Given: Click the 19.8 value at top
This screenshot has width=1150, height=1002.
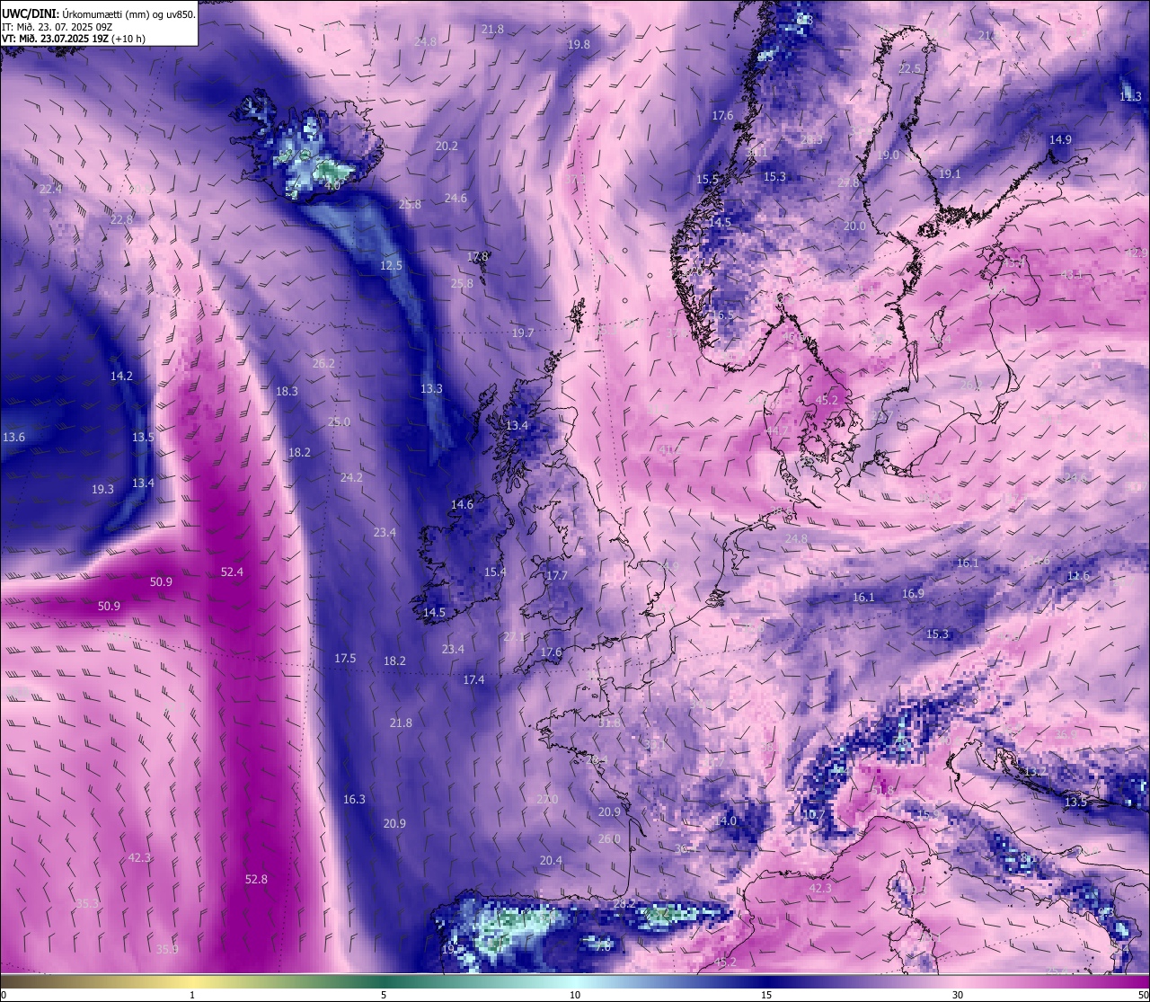Looking at the screenshot, I should tap(579, 44).
